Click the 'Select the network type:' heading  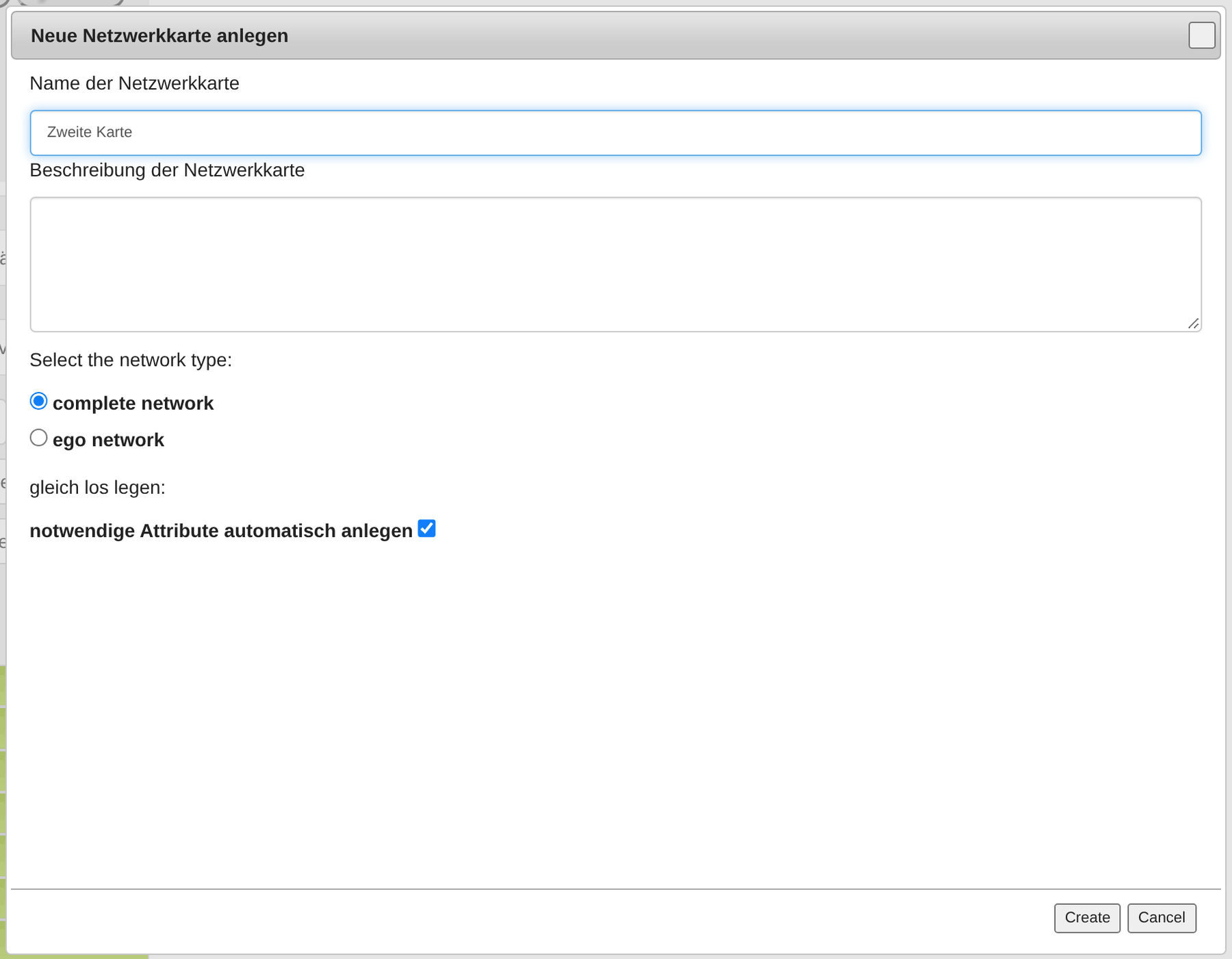[131, 360]
